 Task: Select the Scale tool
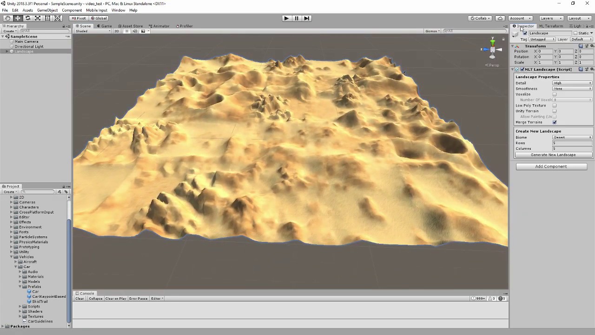[38, 18]
